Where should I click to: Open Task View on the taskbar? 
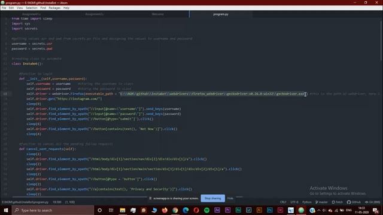click(111, 210)
